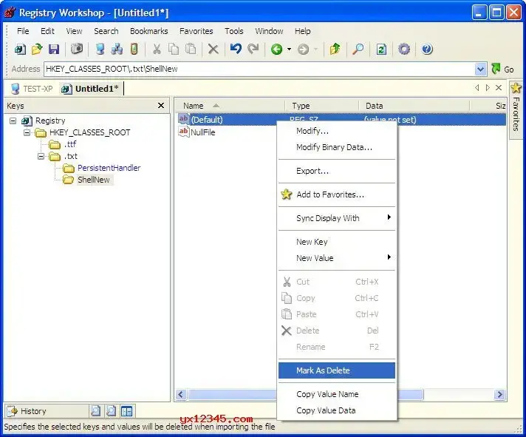
Task: Choose Modify... from the context menu
Action: 337,131
